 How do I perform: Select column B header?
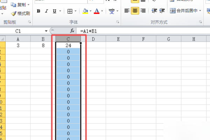(x=43, y=39)
